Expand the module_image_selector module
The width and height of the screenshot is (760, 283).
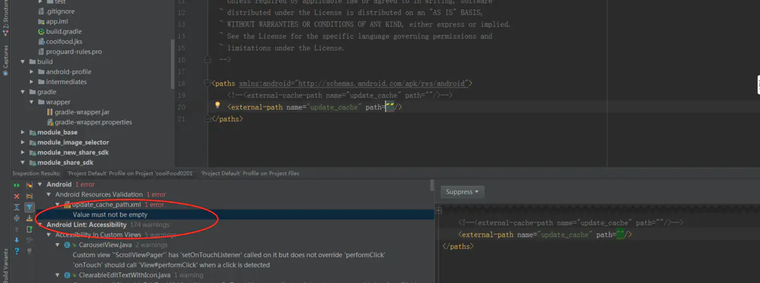pos(23,143)
